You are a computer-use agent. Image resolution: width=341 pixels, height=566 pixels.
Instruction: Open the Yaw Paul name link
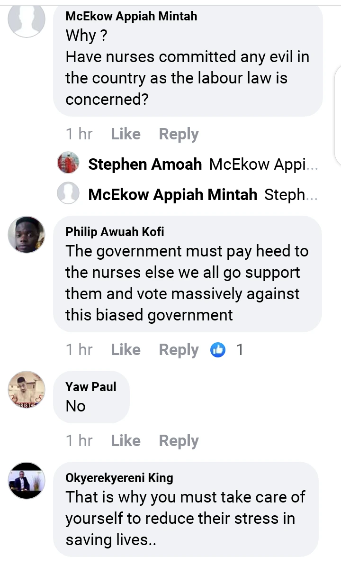pyautogui.click(x=91, y=387)
